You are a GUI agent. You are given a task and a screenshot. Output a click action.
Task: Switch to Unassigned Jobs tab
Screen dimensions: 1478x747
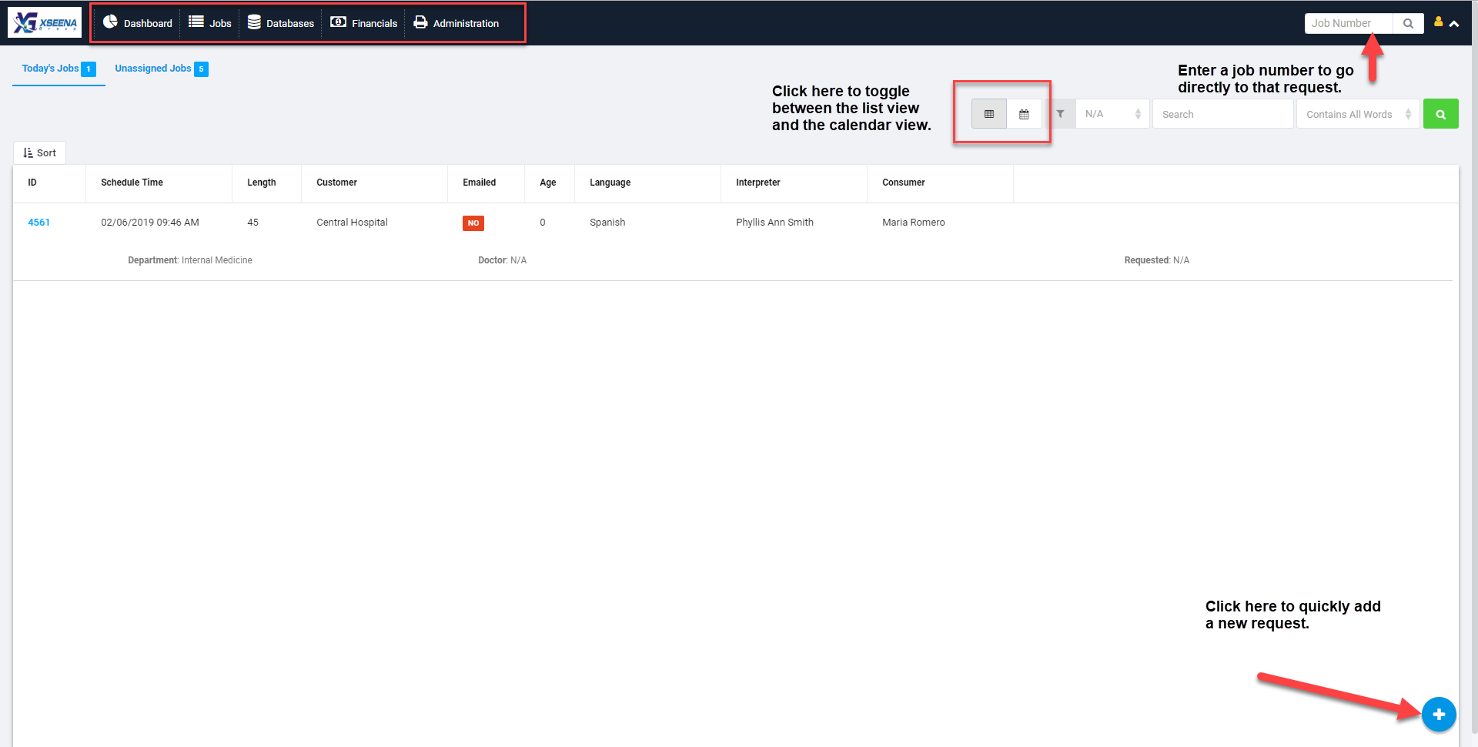click(x=162, y=69)
